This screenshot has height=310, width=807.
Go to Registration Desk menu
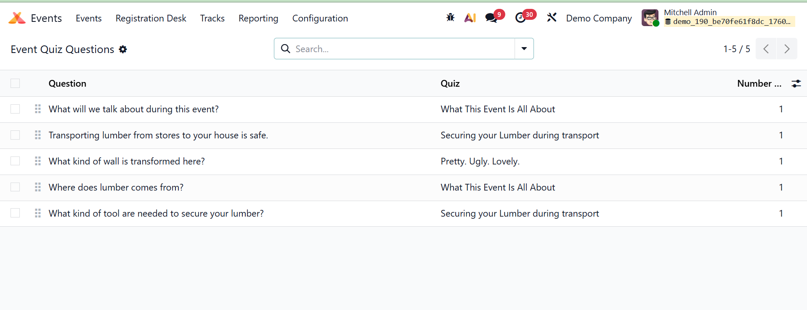coord(151,19)
